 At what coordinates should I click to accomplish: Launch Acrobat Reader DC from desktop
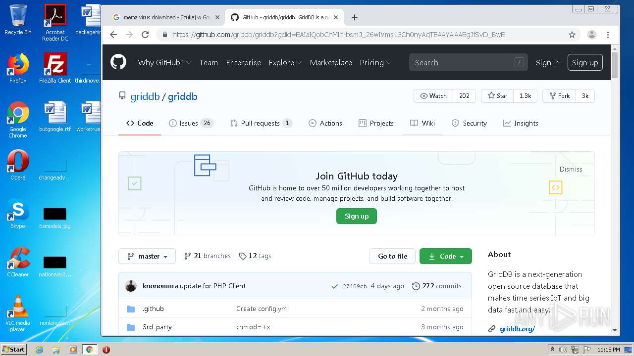55,23
